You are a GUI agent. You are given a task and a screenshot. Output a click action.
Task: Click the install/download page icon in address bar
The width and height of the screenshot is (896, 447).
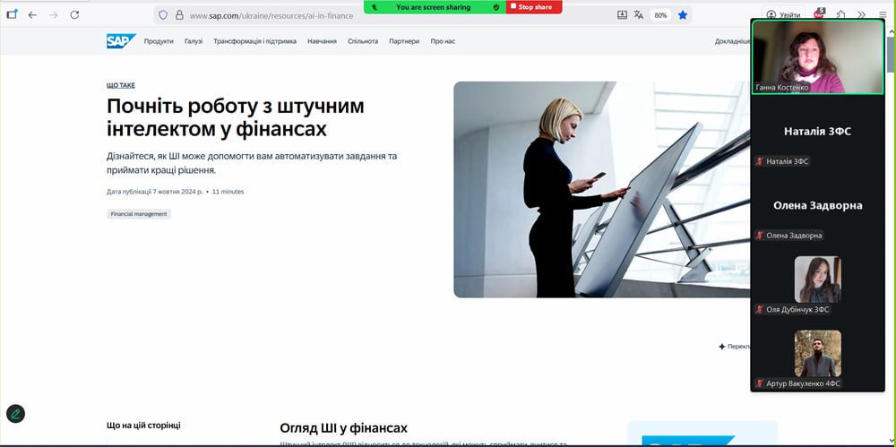click(x=623, y=15)
